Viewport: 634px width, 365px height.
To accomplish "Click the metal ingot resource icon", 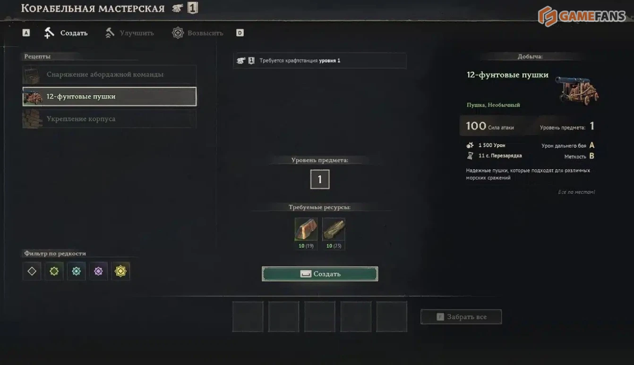I will (x=306, y=229).
